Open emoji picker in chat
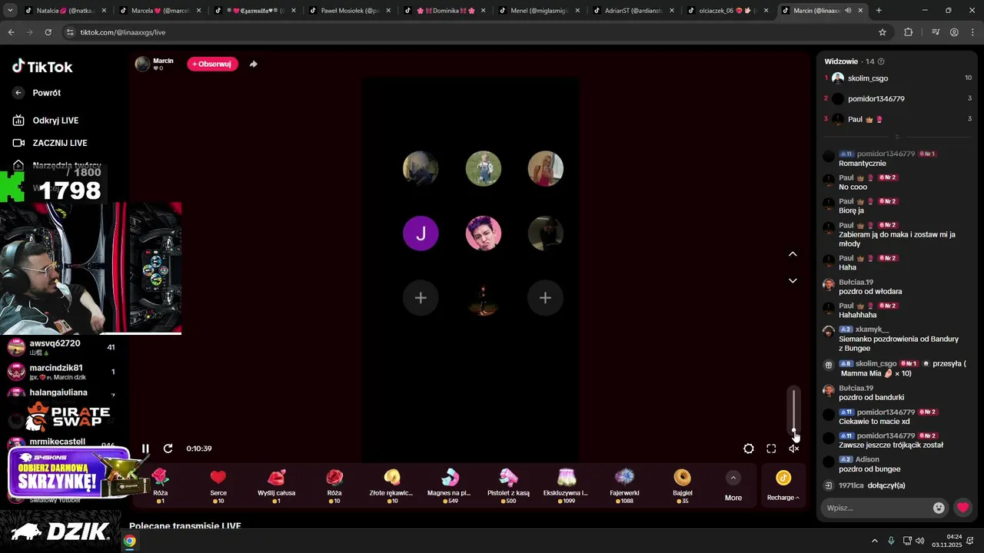This screenshot has width=984, height=553. (939, 508)
